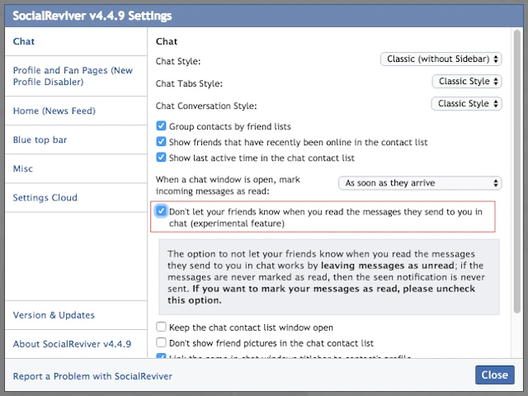Viewport: 528px width, 396px height.
Task: Click Report a Problem with SocialReviver
Action: coord(92,376)
